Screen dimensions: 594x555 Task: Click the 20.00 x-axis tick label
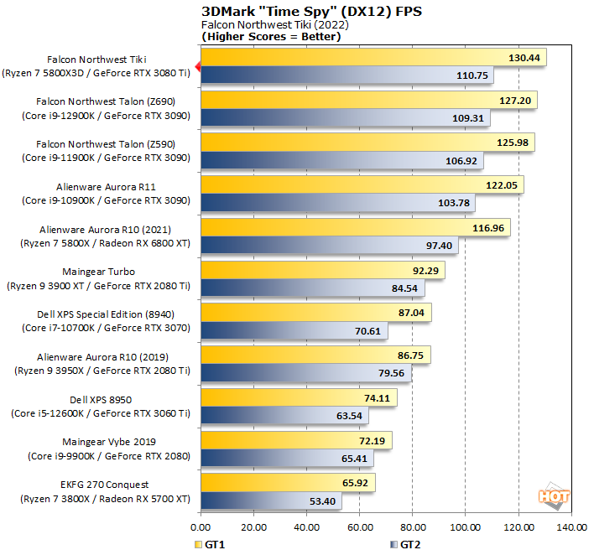point(254,527)
